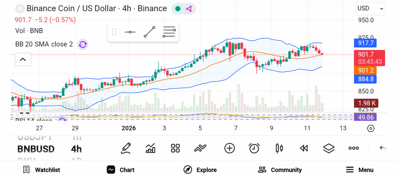
Task: Collapse the indicator legend with the chevron
Action: (23, 59)
